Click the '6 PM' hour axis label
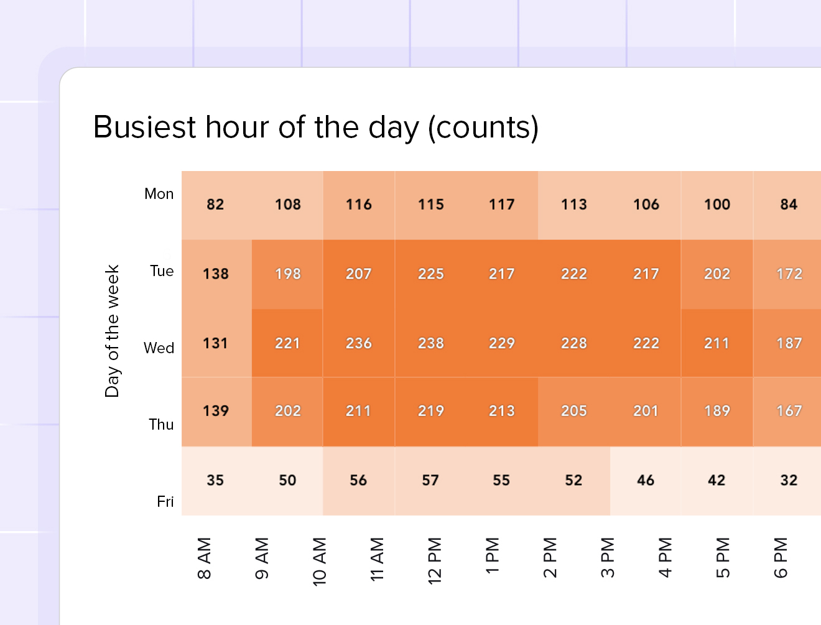 point(781,558)
